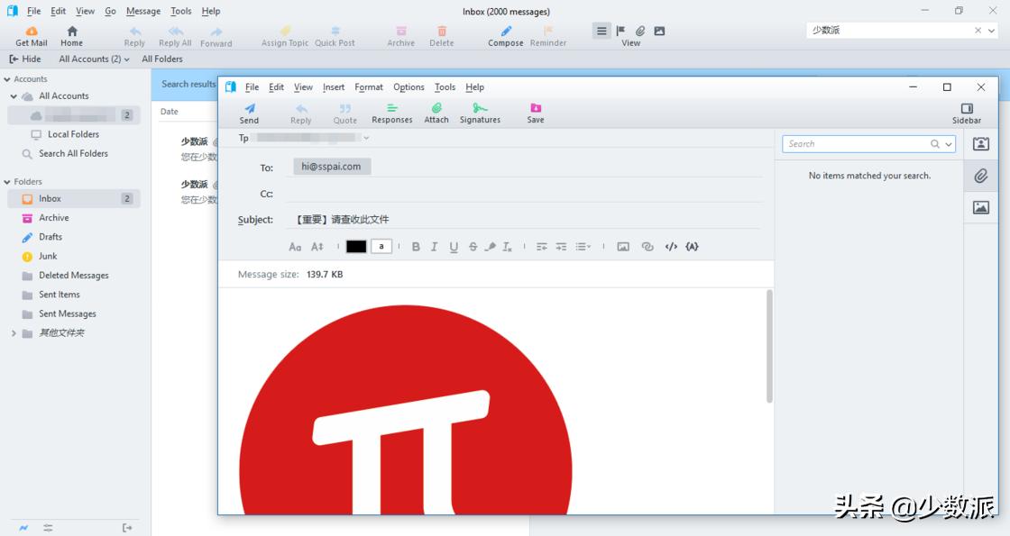
Task: Pick the text background color swatch
Action: [x=381, y=247]
